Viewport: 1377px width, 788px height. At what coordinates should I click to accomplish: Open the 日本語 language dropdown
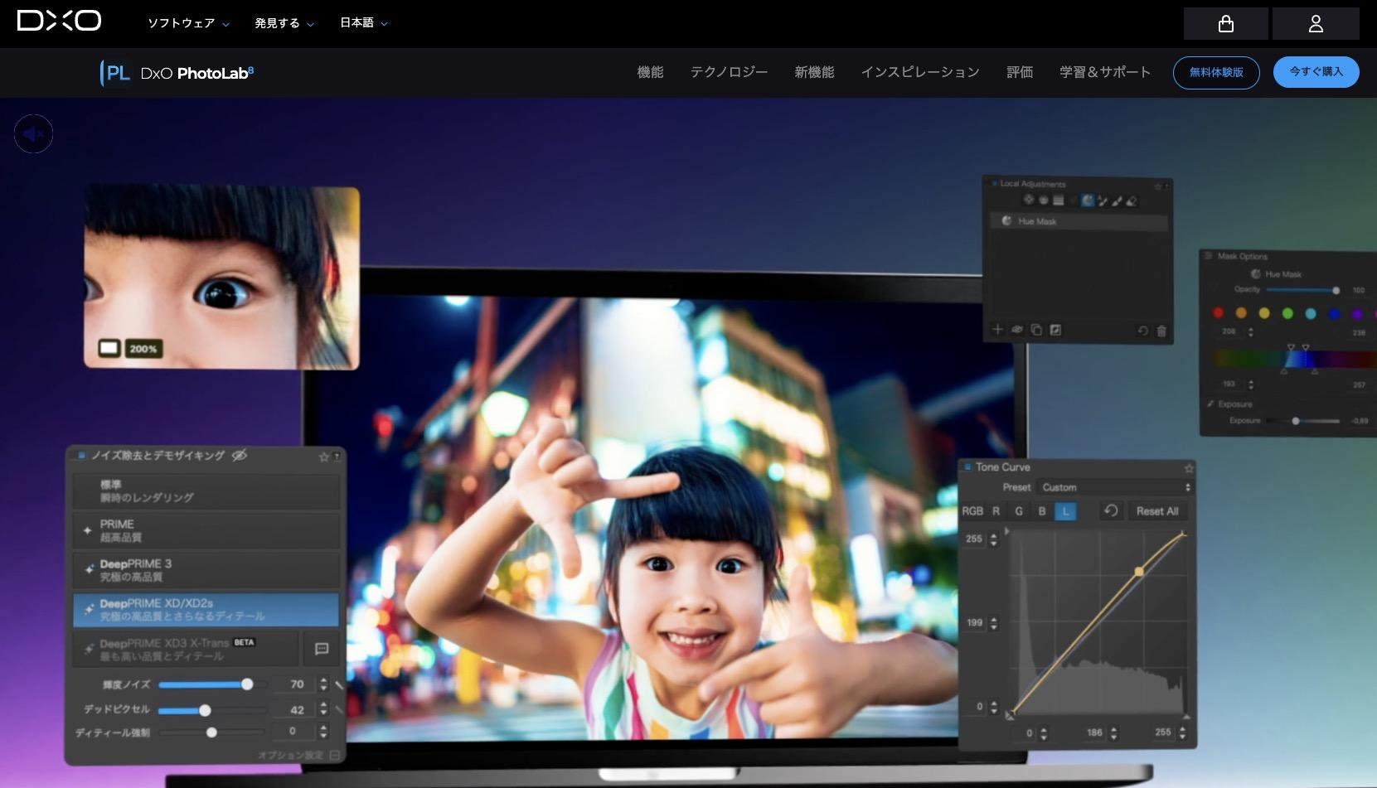(363, 23)
